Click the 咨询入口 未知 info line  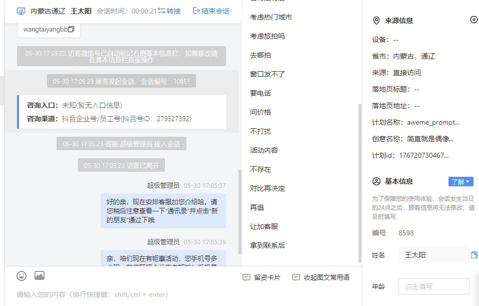pos(74,105)
